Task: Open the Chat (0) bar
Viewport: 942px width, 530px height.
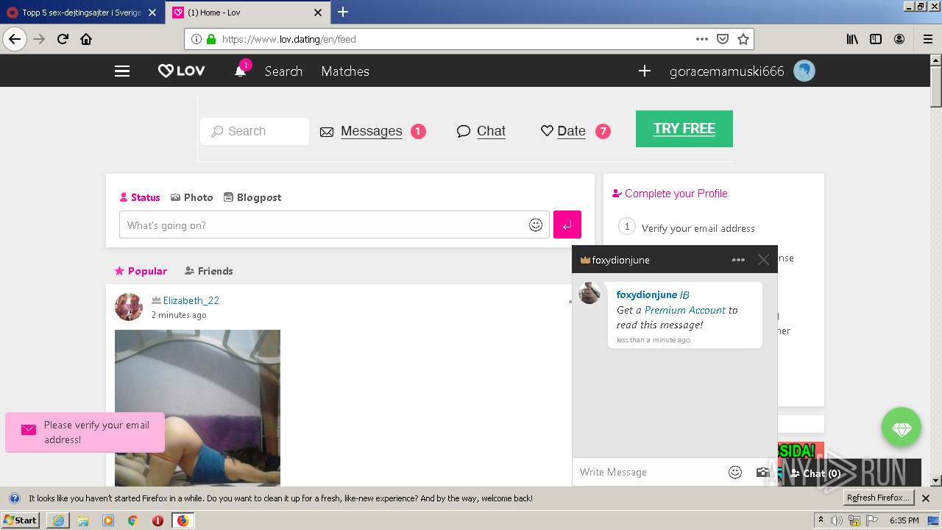Action: coord(849,473)
